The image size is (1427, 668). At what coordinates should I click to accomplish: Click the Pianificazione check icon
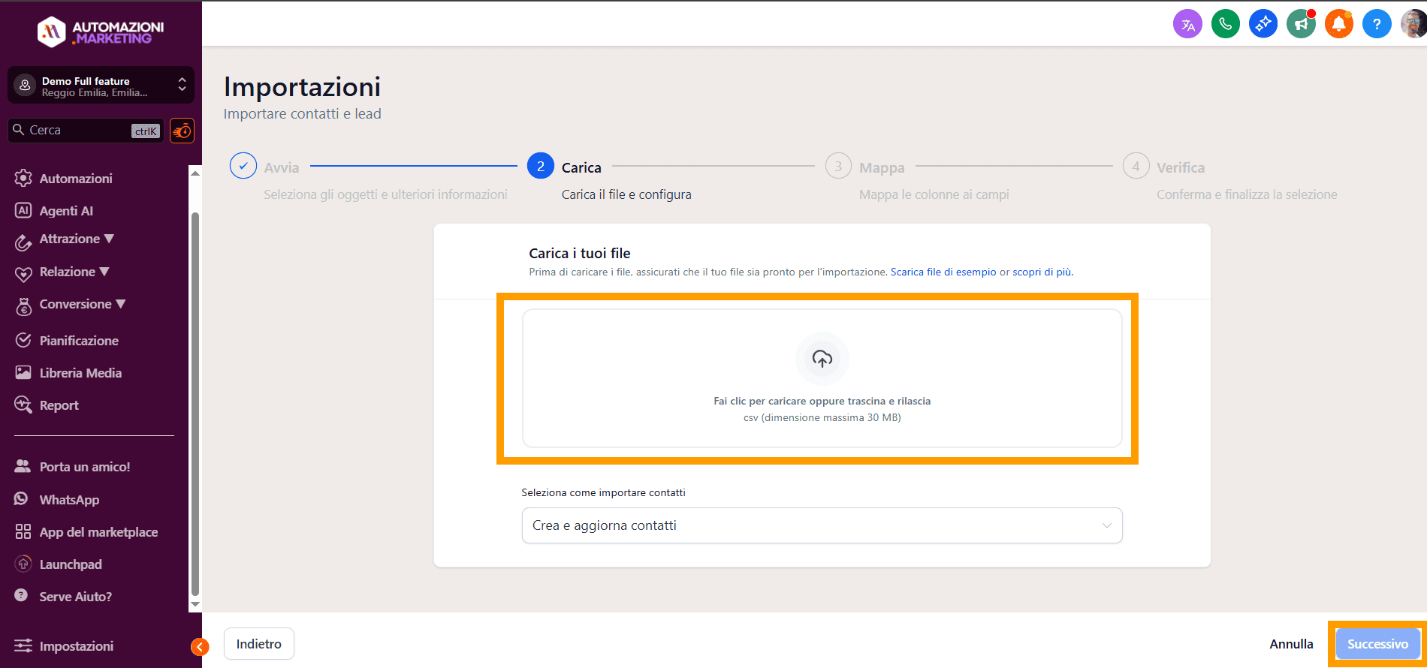(23, 340)
